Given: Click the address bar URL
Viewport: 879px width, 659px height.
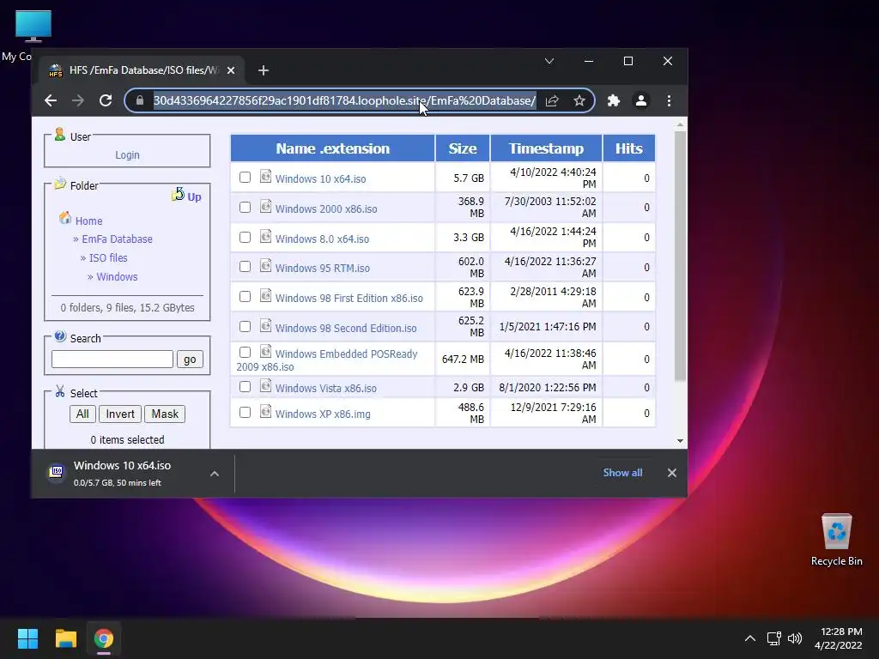Looking at the screenshot, I should [x=344, y=101].
